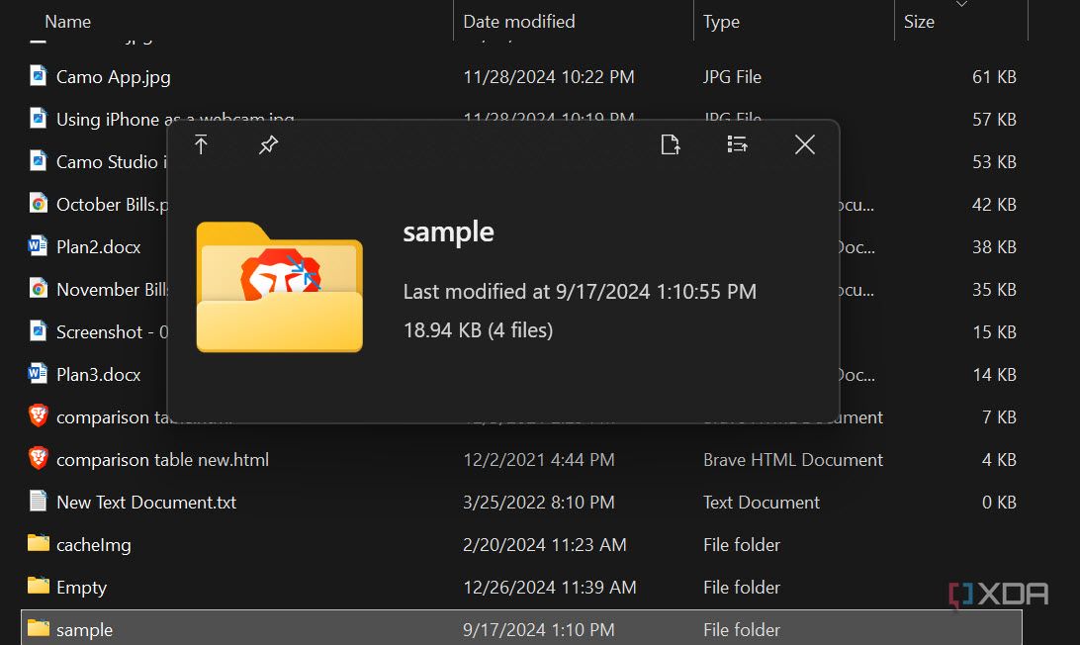Click the October Bills Chrome file icon

coord(39,204)
